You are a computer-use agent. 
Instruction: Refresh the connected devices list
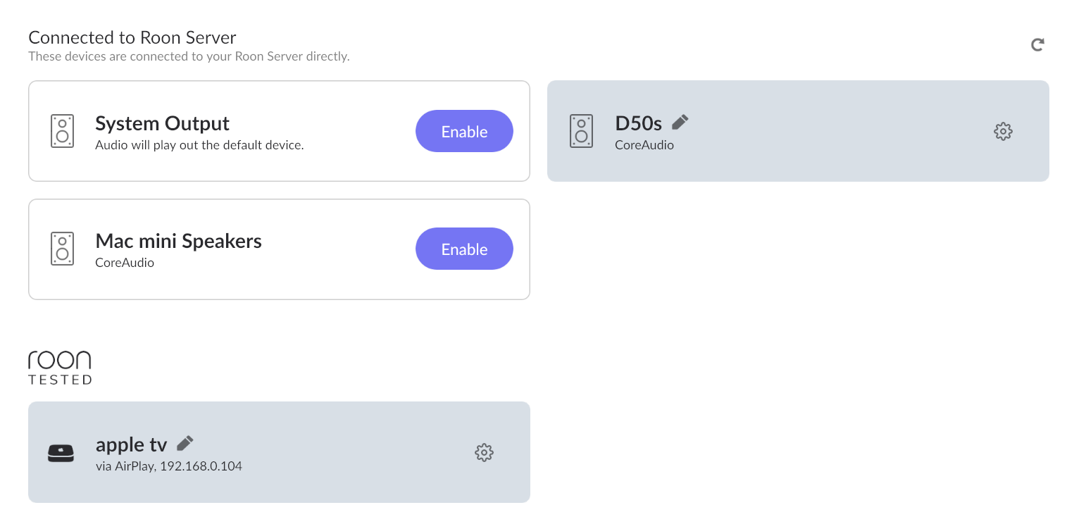tap(1037, 45)
